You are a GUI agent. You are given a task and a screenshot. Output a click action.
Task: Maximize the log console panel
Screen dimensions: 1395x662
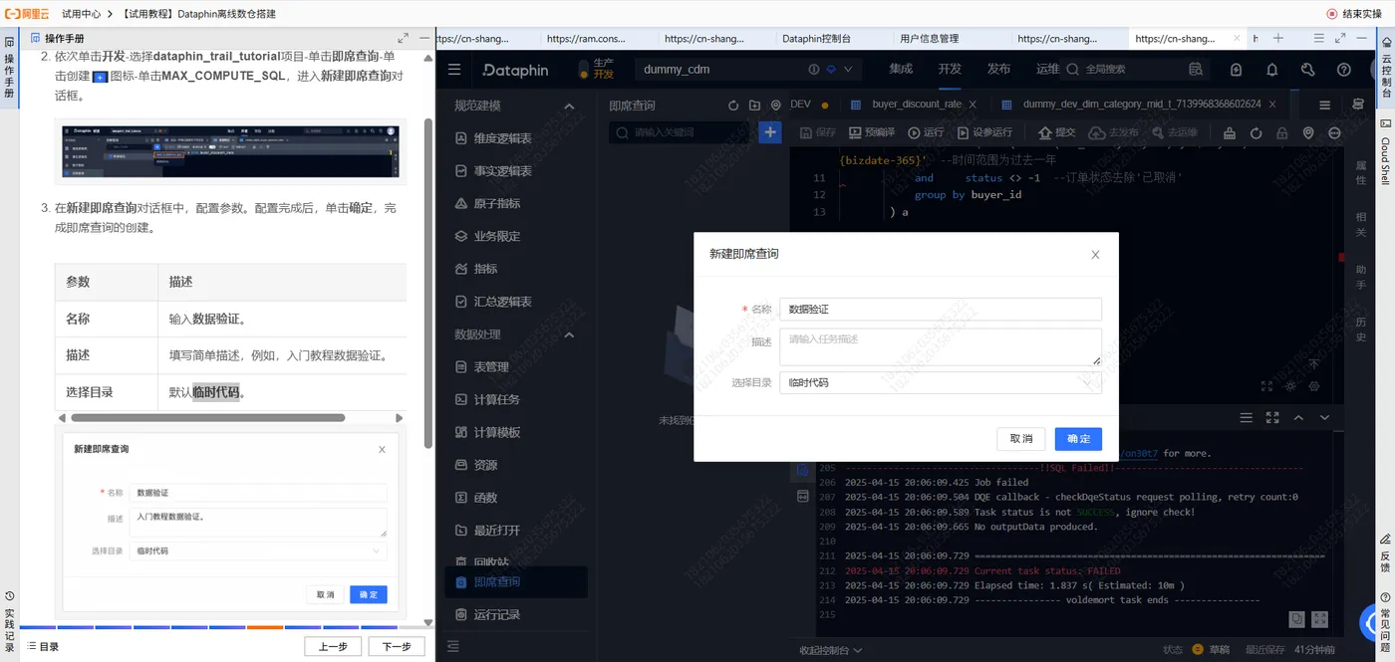pos(1272,418)
